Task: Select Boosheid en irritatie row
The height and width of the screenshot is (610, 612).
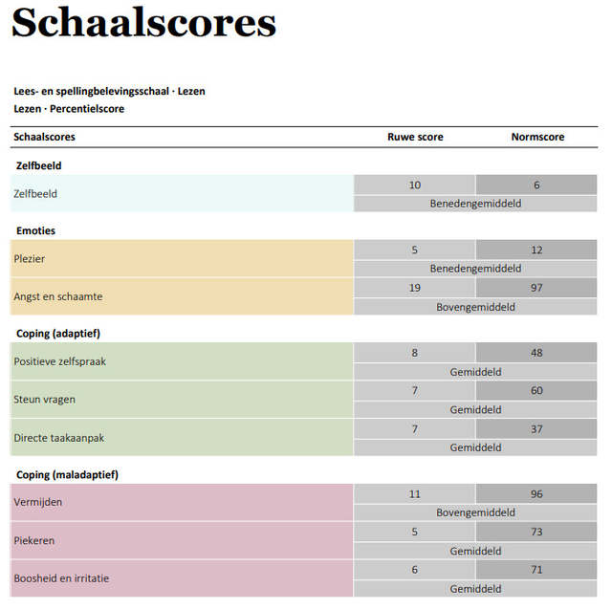Action: [x=303, y=578]
